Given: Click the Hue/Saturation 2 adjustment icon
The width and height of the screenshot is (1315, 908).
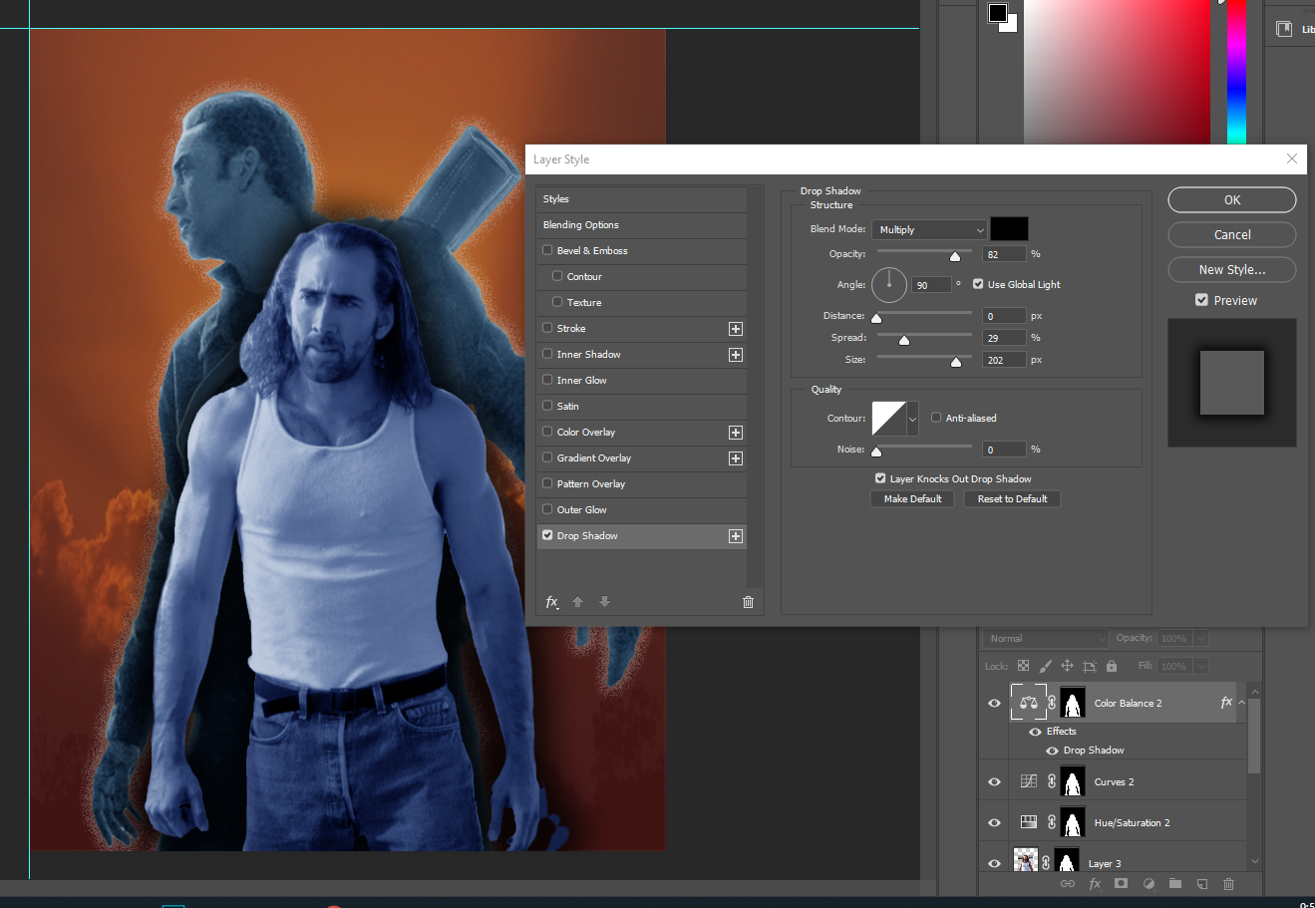Looking at the screenshot, I should (x=1029, y=822).
